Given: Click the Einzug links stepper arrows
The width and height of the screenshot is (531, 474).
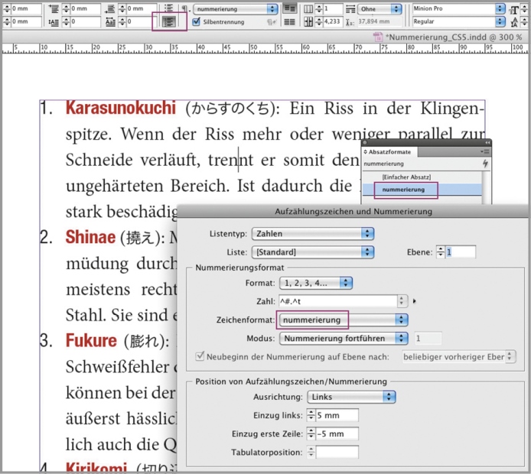Looking at the screenshot, I should click(x=311, y=415).
